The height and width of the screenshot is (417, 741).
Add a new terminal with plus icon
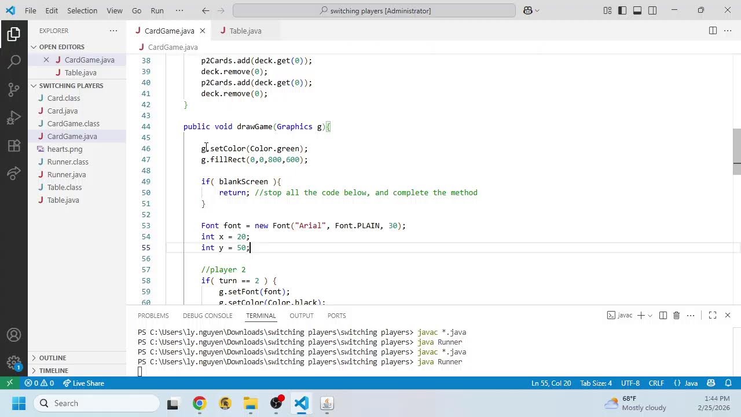pyautogui.click(x=641, y=316)
